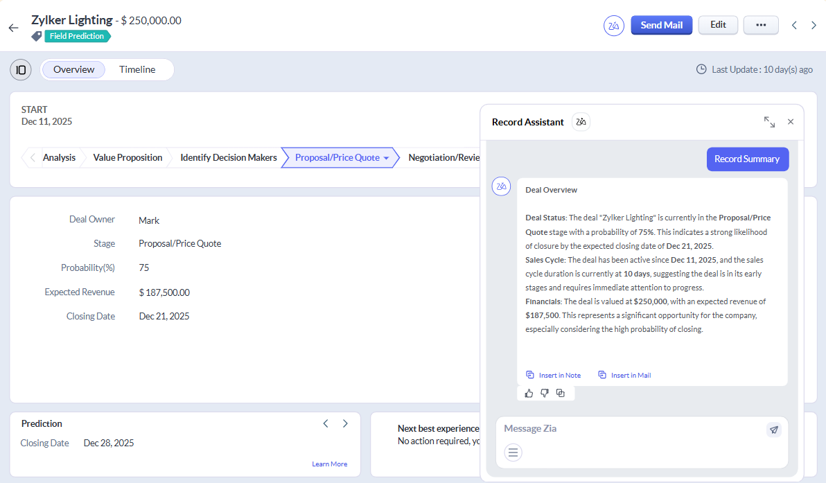Open the three-dots more options menu
This screenshot has height=483, width=826.
click(x=761, y=25)
